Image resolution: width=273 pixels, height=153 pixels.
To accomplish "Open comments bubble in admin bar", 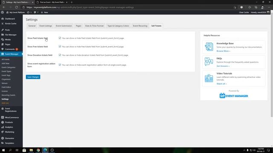I will click(x=36, y=12).
